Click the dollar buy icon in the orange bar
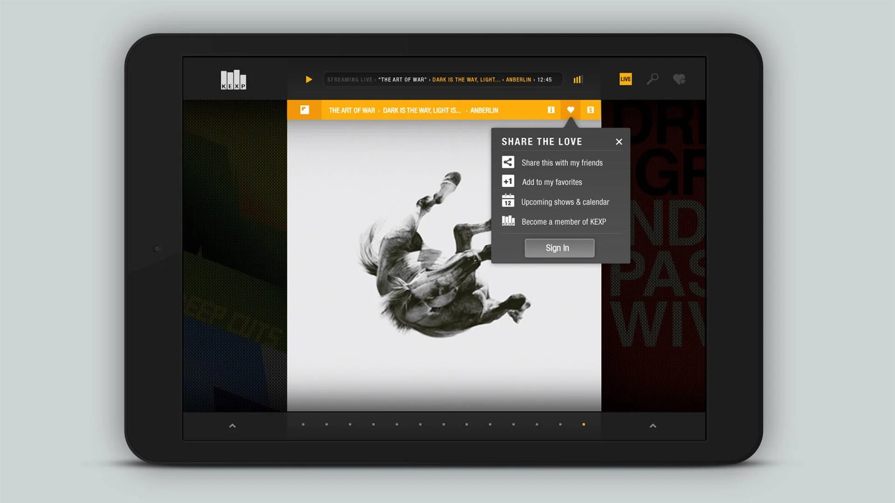 [x=591, y=110]
